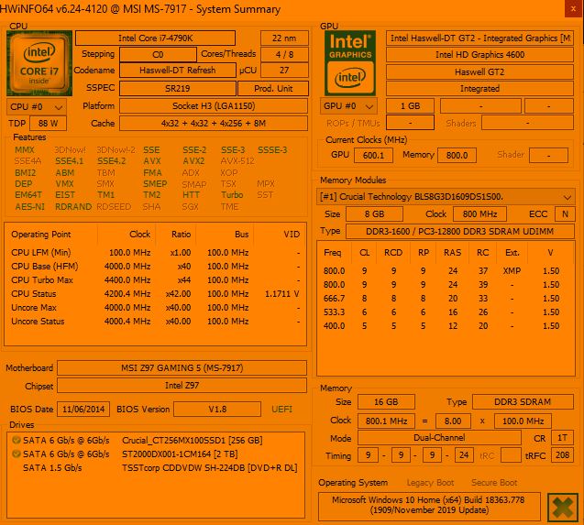Click the status icon of Crucial SSD drive
The height and width of the screenshot is (525, 584).
[x=17, y=440]
